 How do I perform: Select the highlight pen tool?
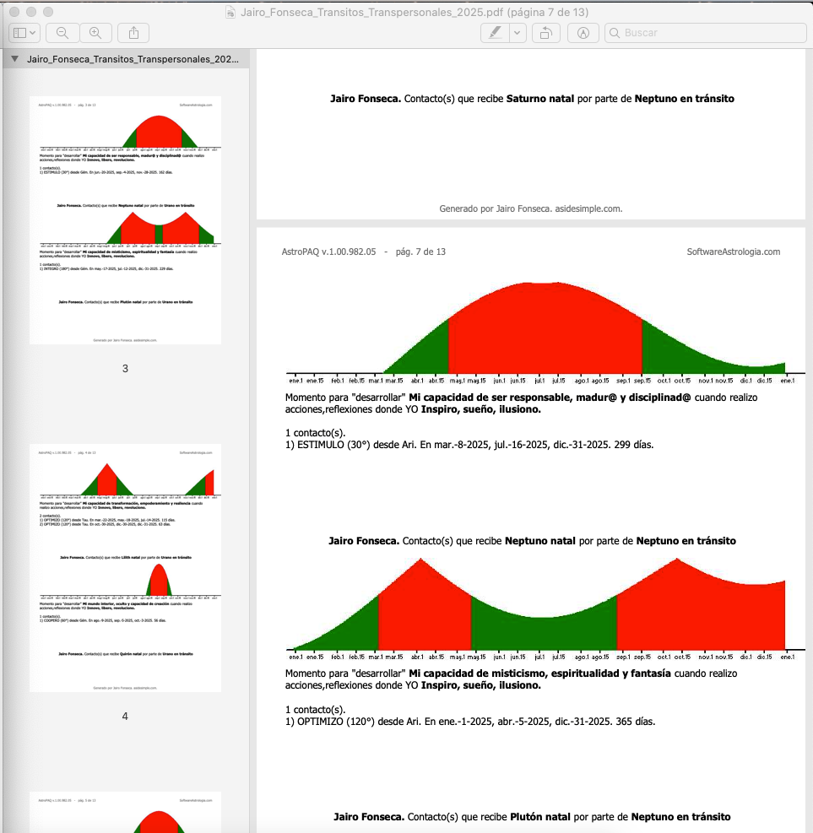[494, 33]
